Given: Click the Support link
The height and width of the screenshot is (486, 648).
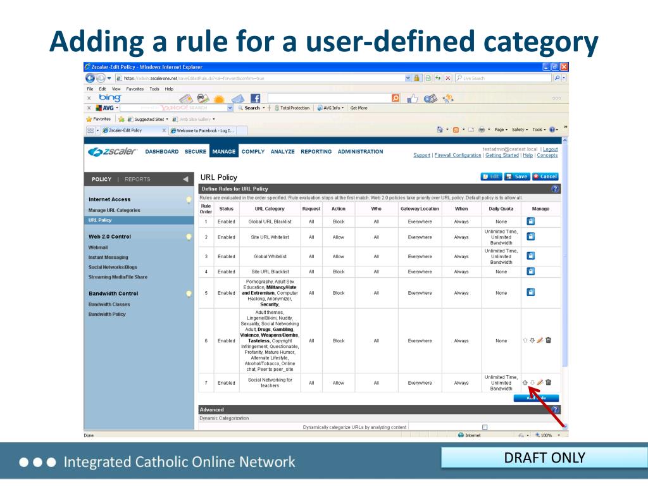Looking at the screenshot, I should click(422, 156).
